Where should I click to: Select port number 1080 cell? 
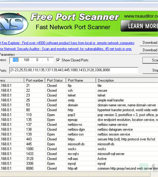pyautogui.click(x=30, y=149)
